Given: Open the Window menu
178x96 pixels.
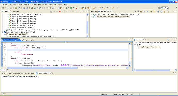Looking at the screenshot, I should [60, 5].
